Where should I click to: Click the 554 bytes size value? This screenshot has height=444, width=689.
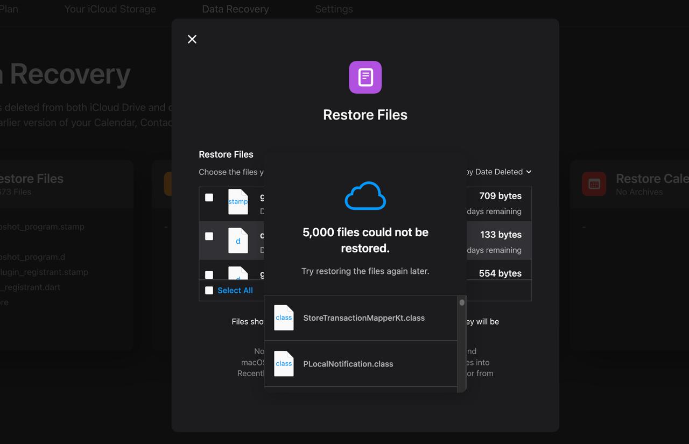pyautogui.click(x=501, y=273)
